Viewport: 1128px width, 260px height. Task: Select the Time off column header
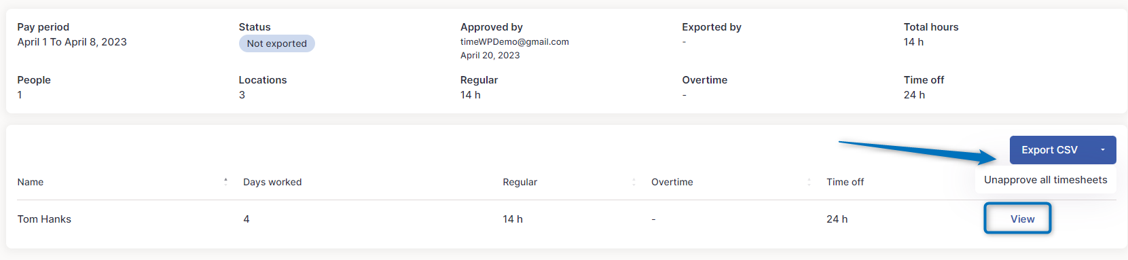[845, 182]
